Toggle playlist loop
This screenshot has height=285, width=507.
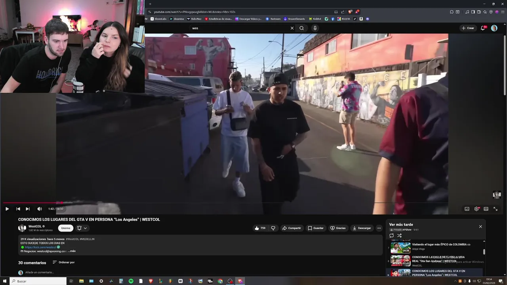391,236
